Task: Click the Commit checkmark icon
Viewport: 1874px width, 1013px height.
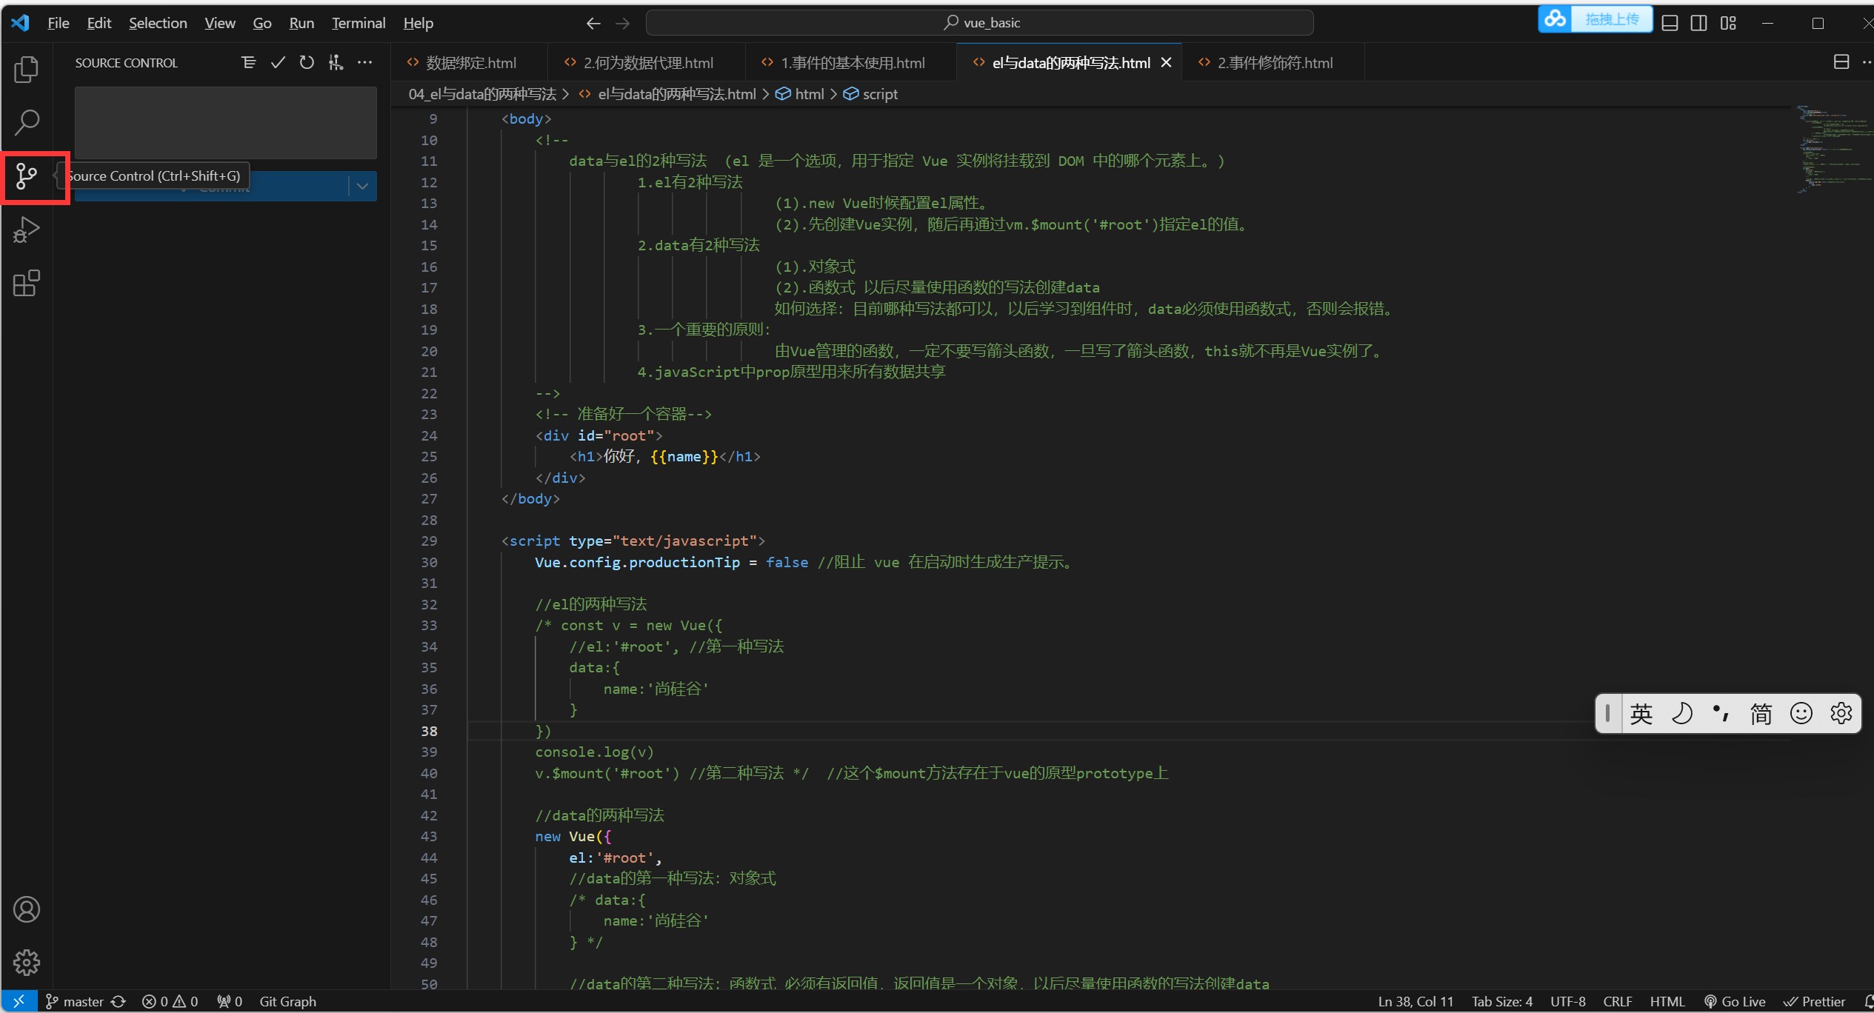Action: pyautogui.click(x=278, y=63)
